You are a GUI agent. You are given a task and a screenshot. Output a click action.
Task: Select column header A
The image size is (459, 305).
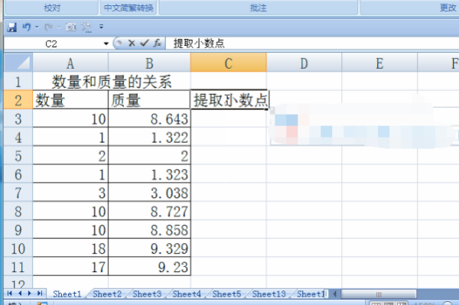[70, 63]
